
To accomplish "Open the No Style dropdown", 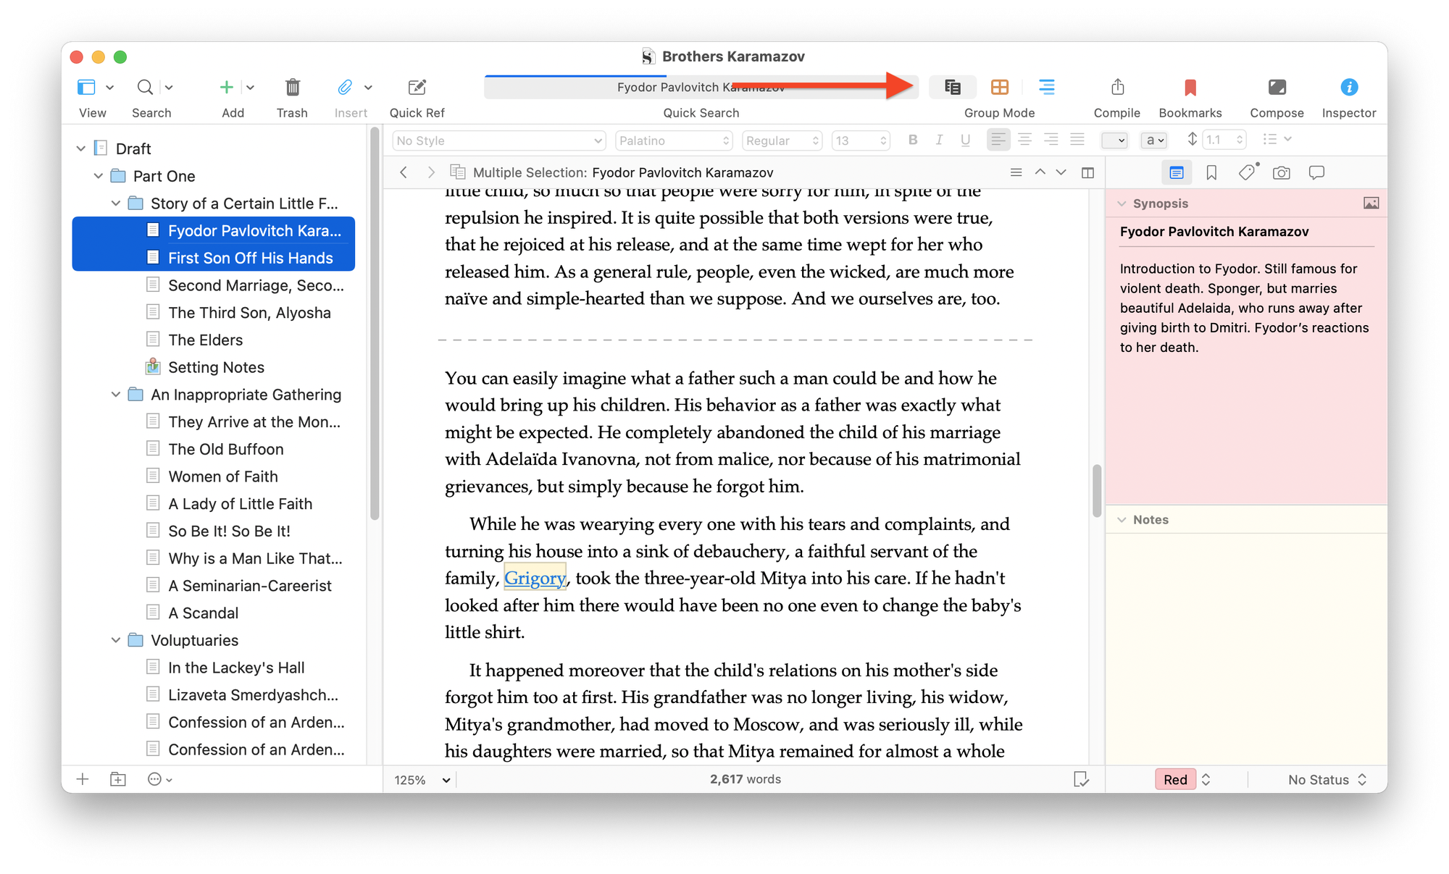I will click(498, 140).
